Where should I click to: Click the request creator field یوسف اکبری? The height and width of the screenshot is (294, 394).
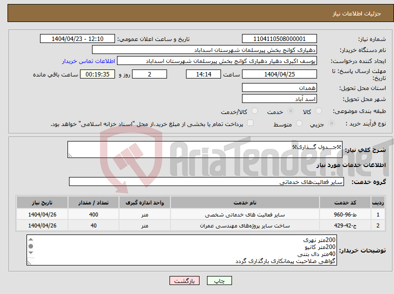pos(217,61)
